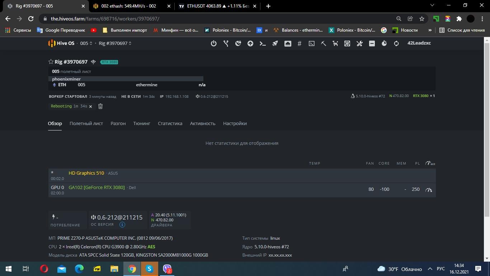
Task: Open the upgrade arrow-up icon
Action: tap(250, 43)
